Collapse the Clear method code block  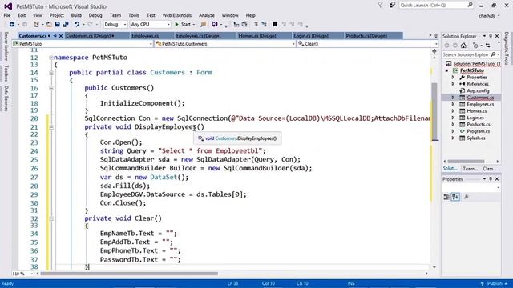(x=51, y=218)
